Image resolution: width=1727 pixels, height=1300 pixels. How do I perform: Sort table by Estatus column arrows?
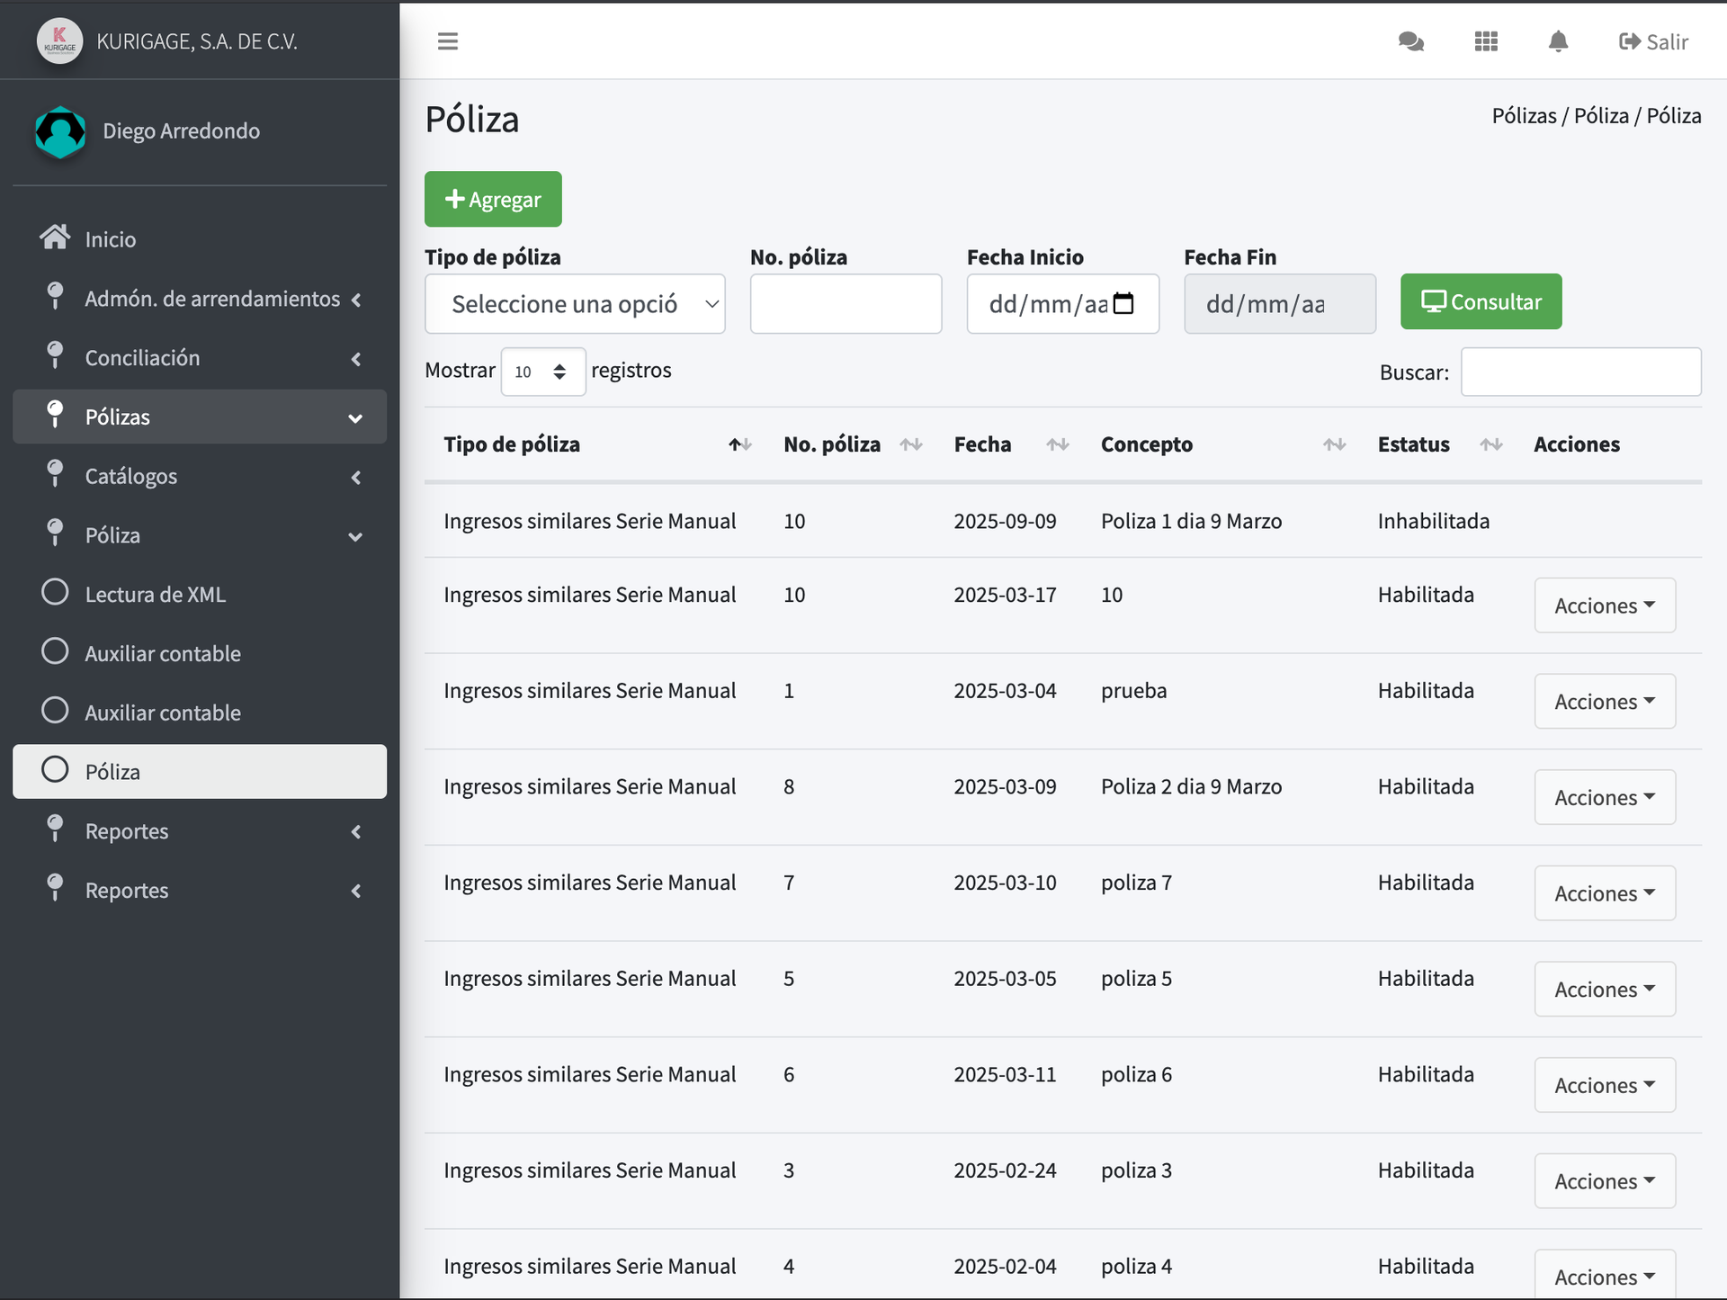point(1490,444)
